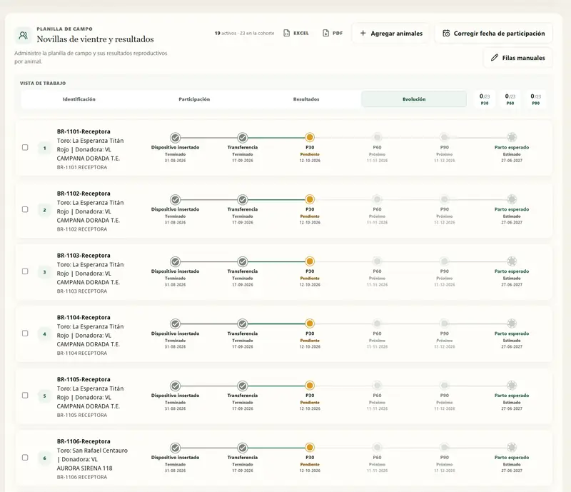
Task: Click the P90 0/23 counter chip
Action: [x=536, y=99]
